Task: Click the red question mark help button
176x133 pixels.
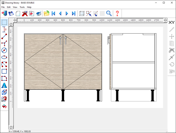Action: pos(117,13)
